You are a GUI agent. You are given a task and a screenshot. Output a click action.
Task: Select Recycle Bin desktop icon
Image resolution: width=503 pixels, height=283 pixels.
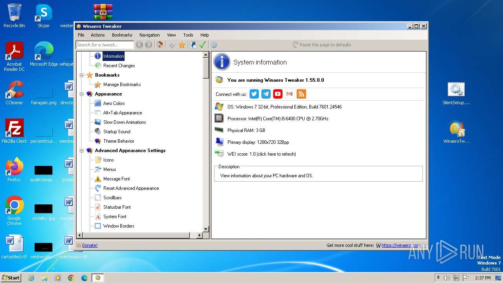(x=14, y=15)
